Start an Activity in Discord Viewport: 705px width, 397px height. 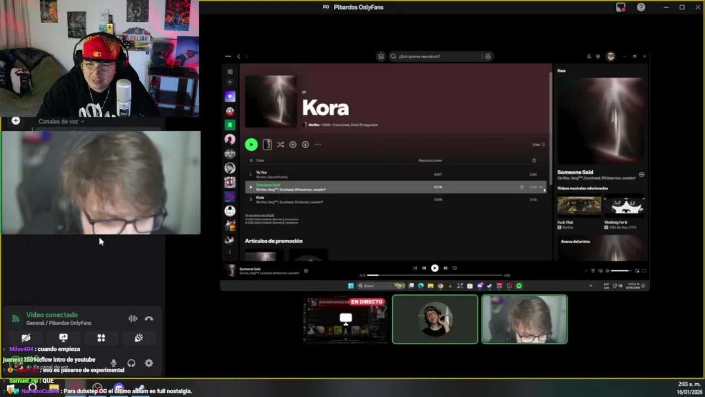point(101,337)
